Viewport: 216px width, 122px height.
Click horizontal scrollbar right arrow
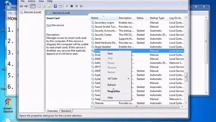pyautogui.click(x=182, y=107)
